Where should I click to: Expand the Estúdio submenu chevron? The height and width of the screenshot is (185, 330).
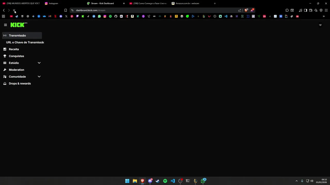39,63
